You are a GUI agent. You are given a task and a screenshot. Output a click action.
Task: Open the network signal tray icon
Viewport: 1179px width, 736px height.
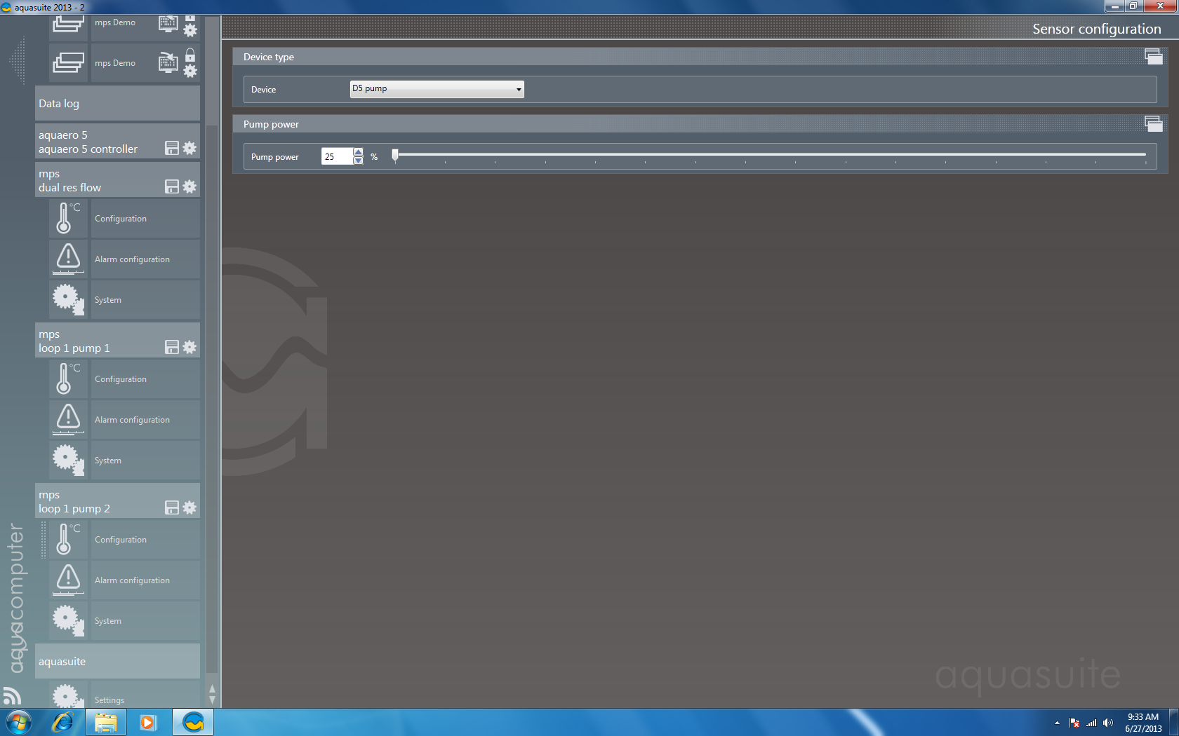(1091, 723)
